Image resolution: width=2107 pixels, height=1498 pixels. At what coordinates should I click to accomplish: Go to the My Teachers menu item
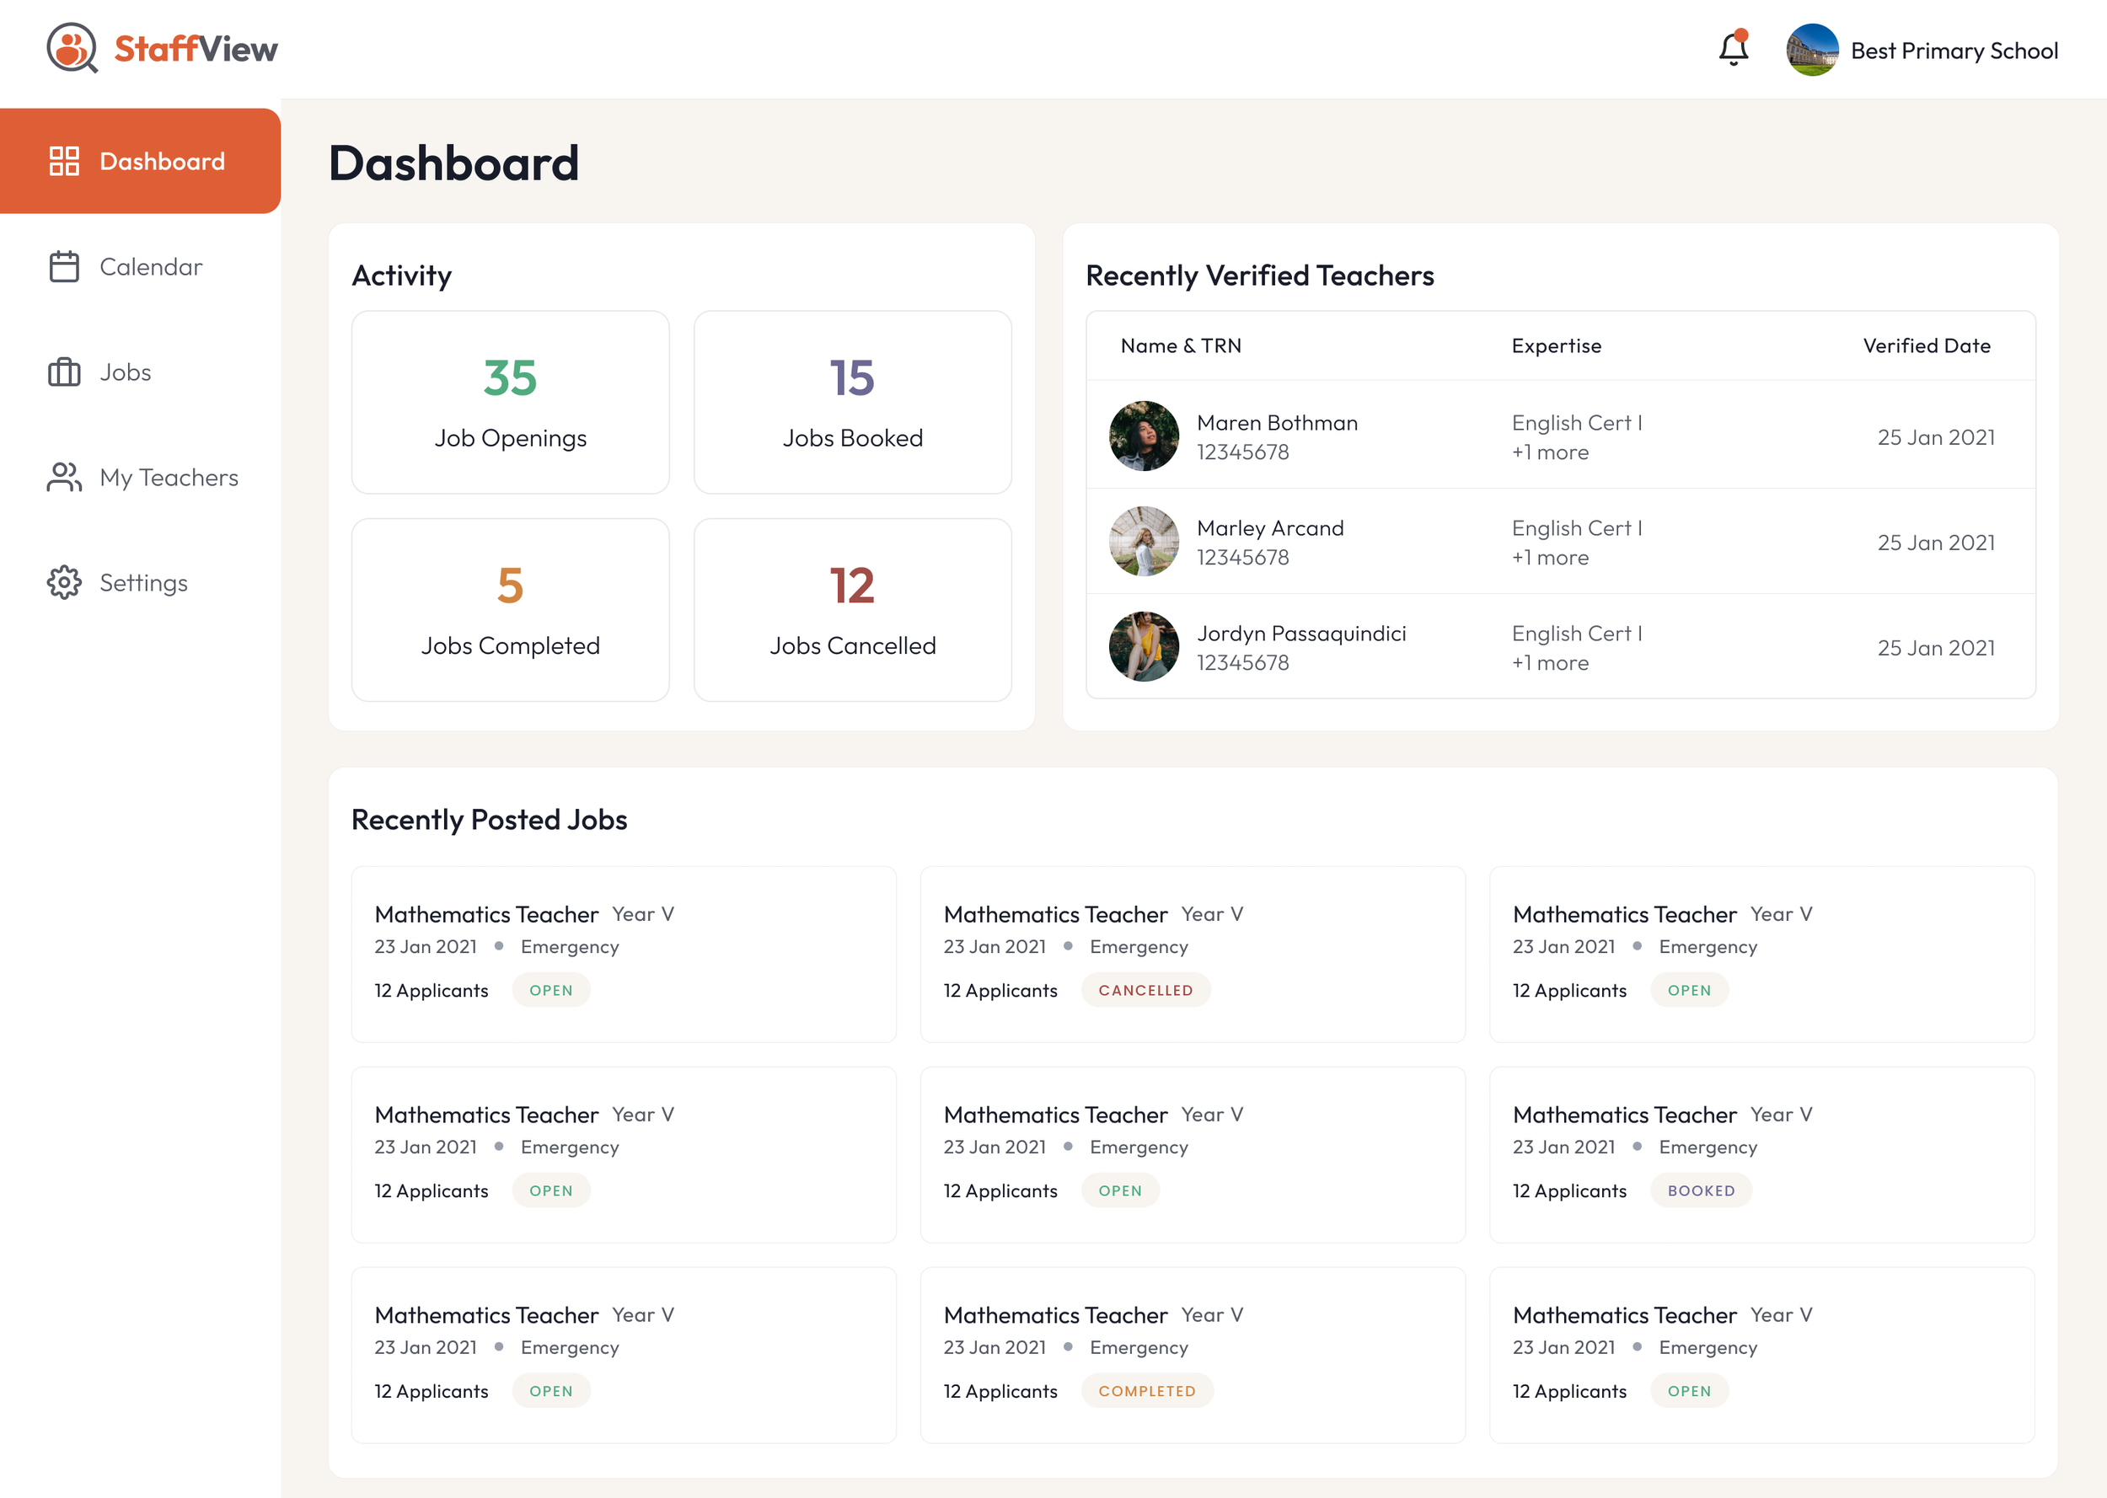[x=169, y=478]
